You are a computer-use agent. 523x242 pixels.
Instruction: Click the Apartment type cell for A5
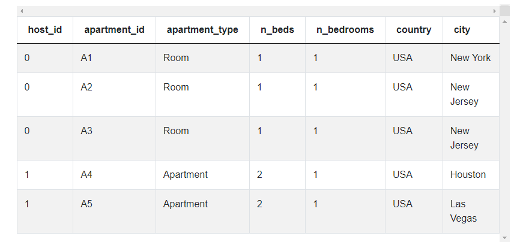coord(185,204)
